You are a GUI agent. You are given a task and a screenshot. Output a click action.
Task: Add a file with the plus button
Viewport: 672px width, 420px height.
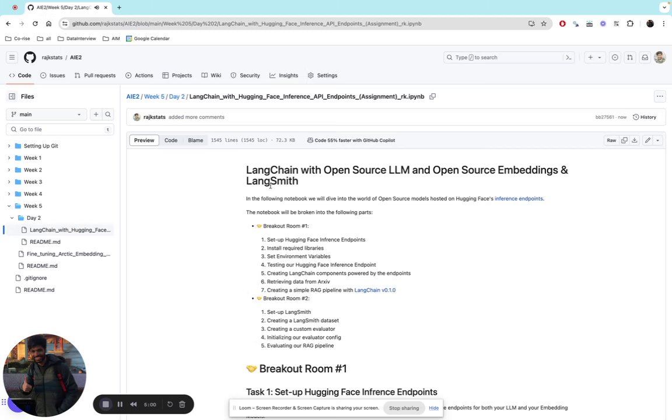(96, 114)
